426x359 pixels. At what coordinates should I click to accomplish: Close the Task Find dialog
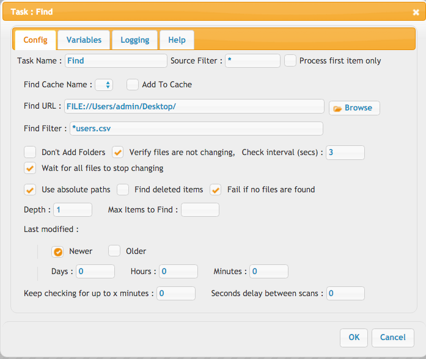(416, 12)
